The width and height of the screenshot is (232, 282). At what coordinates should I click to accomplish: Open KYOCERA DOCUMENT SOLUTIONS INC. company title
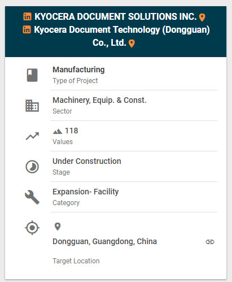pos(116,16)
